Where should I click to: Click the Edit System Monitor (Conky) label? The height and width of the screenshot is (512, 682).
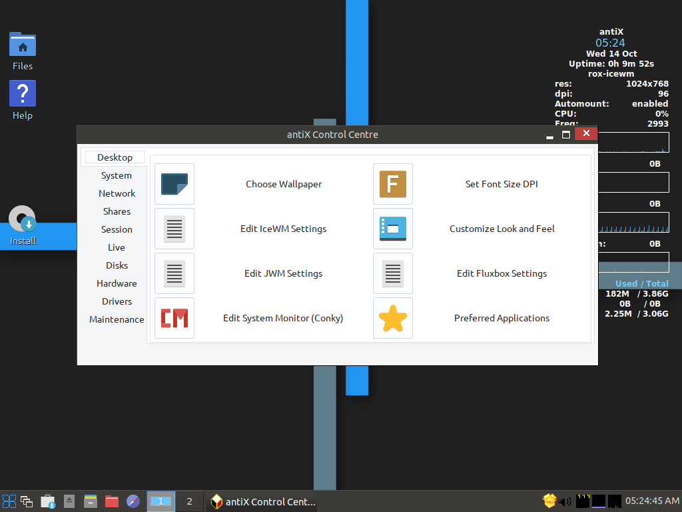[283, 318]
